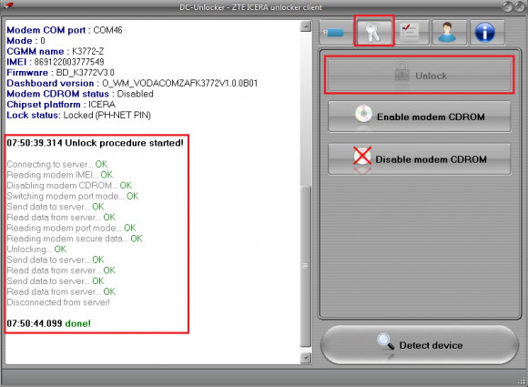This screenshot has width=528, height=387.
Task: Click the log scrollbar thumb
Action: (x=305, y=266)
